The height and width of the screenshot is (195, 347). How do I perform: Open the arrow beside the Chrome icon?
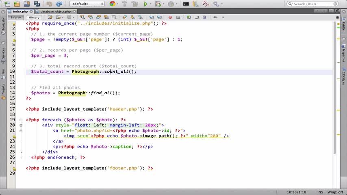coord(117,4)
